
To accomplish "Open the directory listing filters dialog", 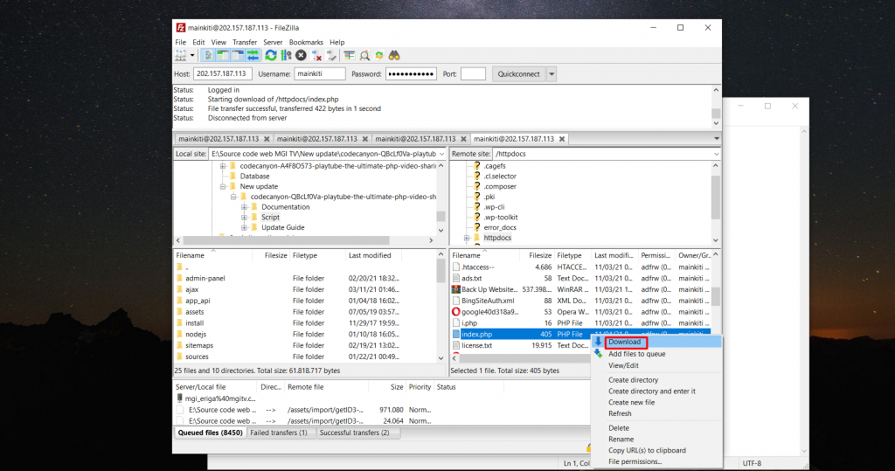I will (350, 55).
